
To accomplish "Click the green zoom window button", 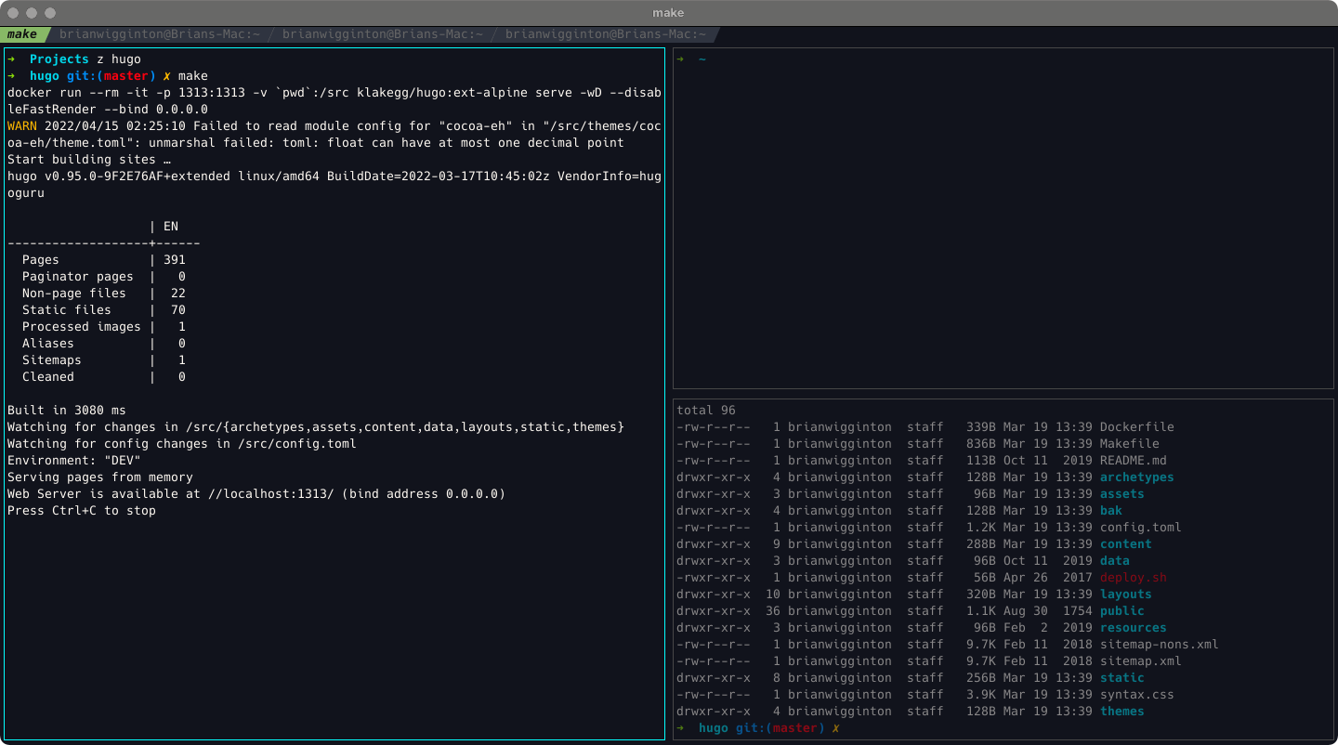I will (x=50, y=13).
